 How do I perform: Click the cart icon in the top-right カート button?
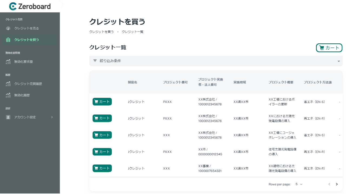(x=322, y=48)
